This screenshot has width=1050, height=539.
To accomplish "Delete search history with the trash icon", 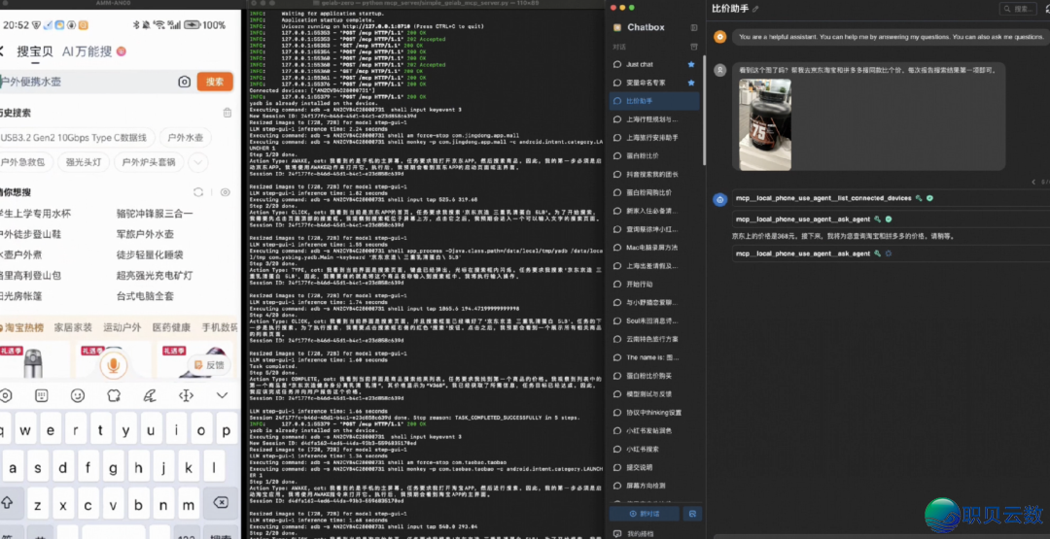I will coord(227,113).
